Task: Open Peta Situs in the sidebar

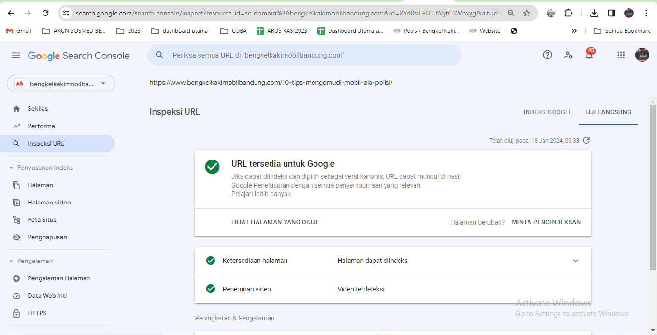Action: 42,220
